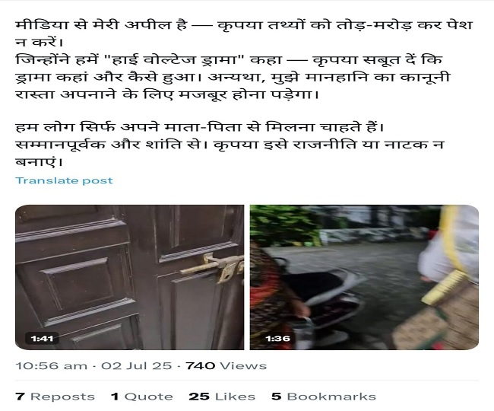Screen dimensions: 494x411
Task: Open the 25 Likes list
Action: pyautogui.click(x=222, y=397)
